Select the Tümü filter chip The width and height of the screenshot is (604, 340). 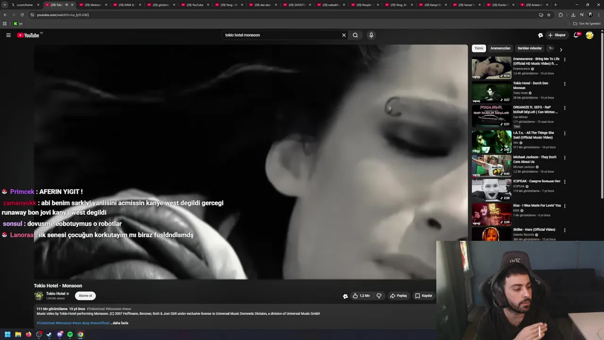coord(479,48)
